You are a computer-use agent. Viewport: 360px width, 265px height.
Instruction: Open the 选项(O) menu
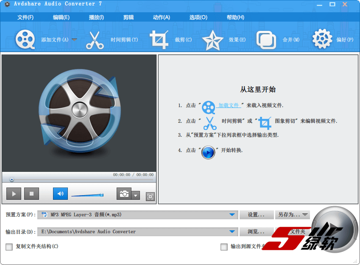pos(198,17)
